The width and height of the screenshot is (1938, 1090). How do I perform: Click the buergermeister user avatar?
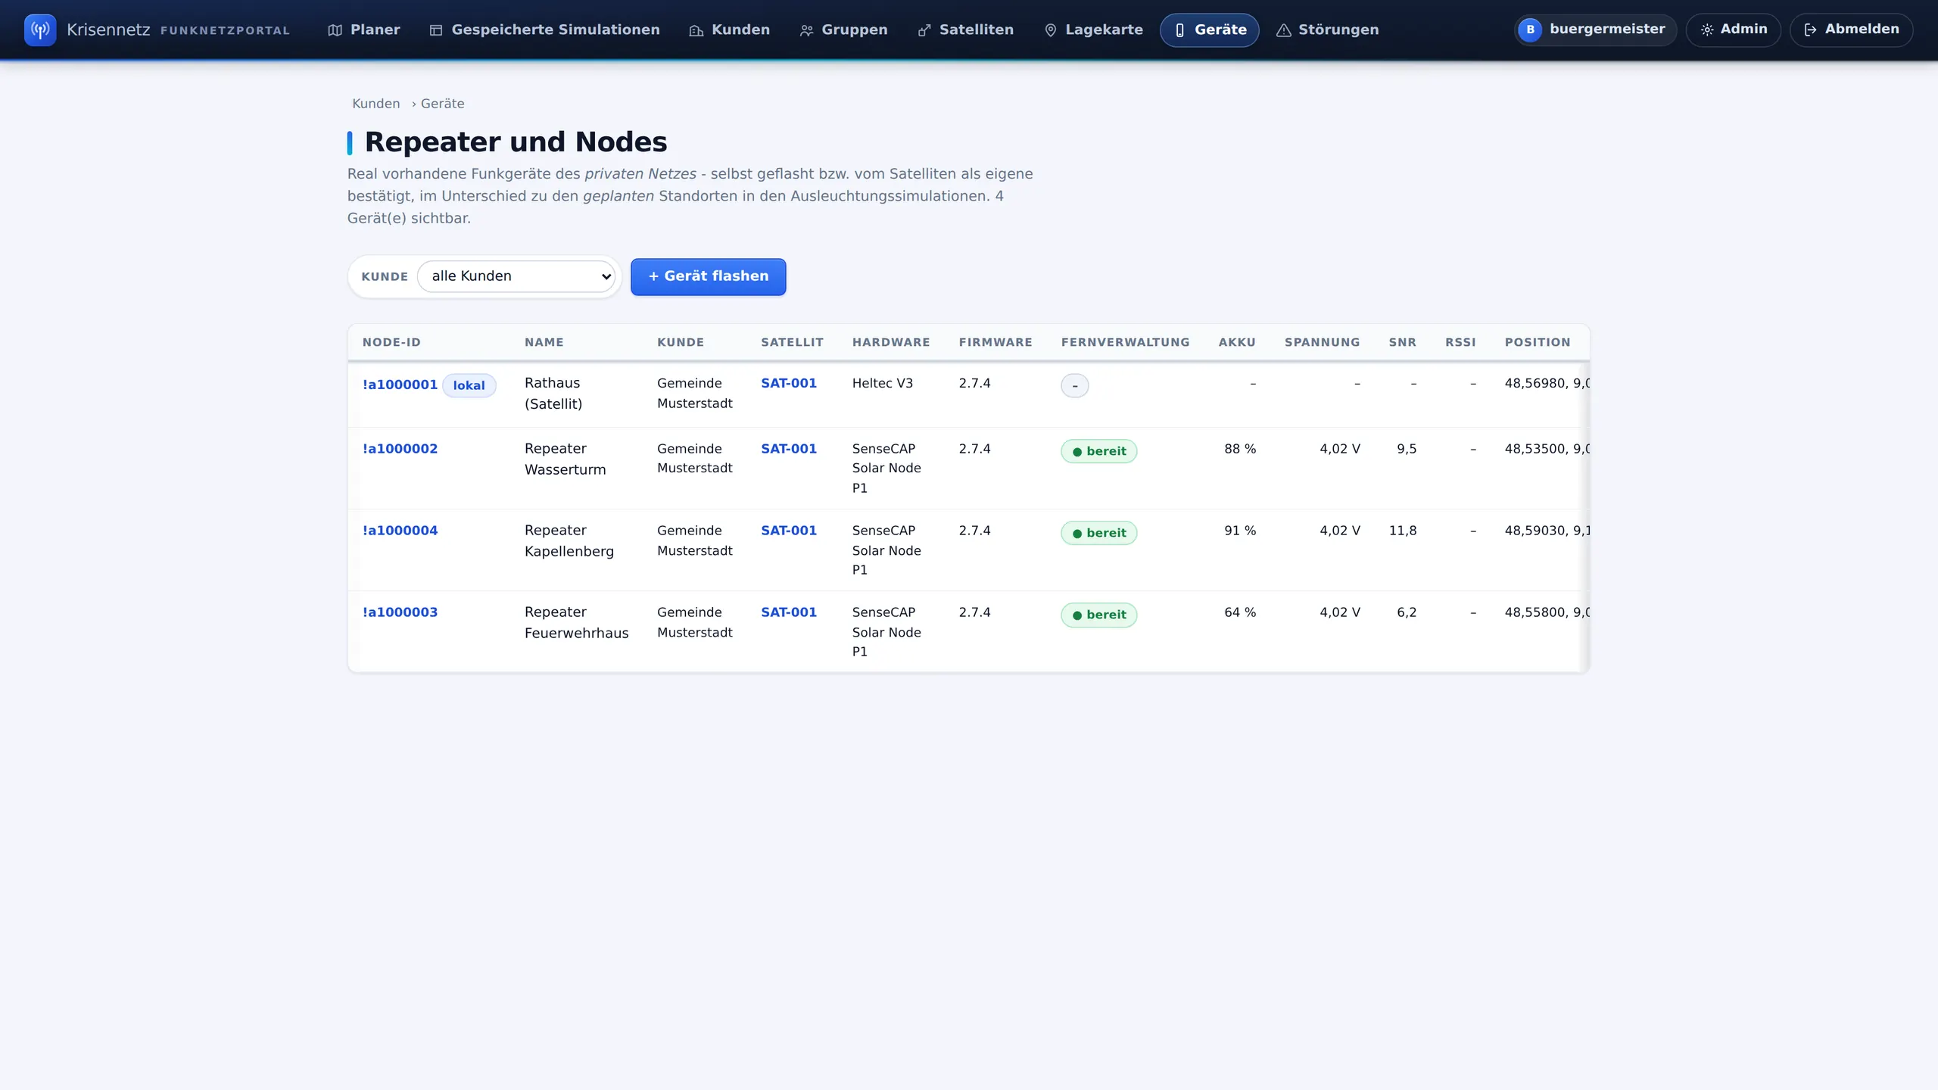tap(1530, 30)
